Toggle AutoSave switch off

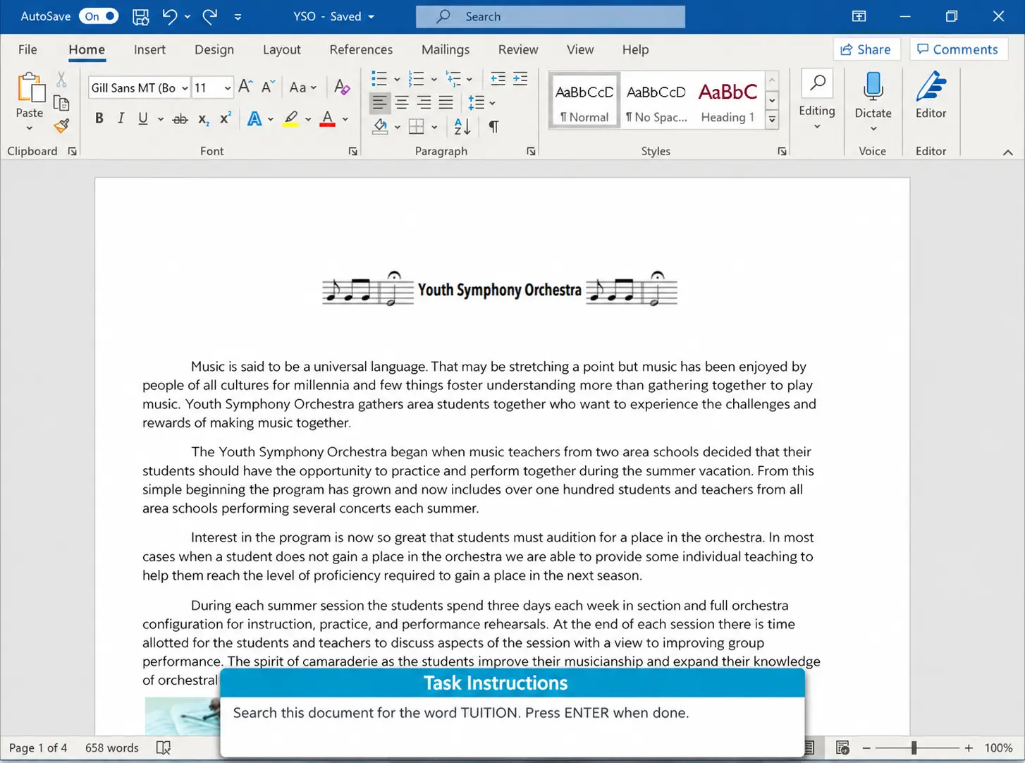click(x=99, y=16)
